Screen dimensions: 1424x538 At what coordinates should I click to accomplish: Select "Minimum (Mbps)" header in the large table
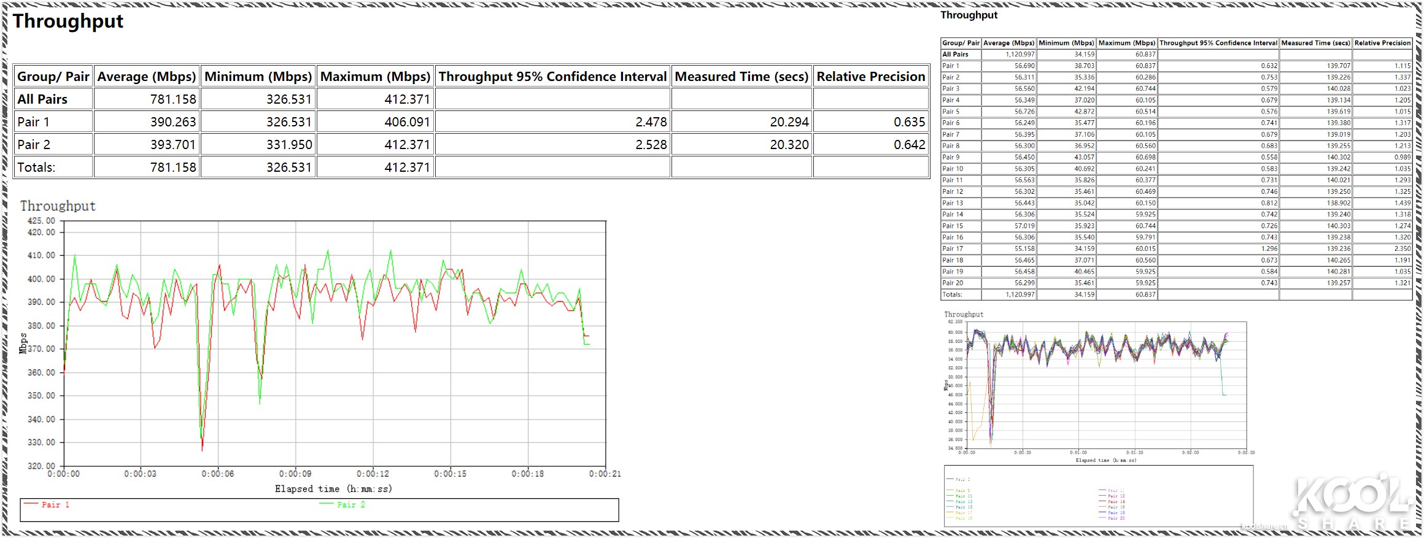pyautogui.click(x=258, y=77)
